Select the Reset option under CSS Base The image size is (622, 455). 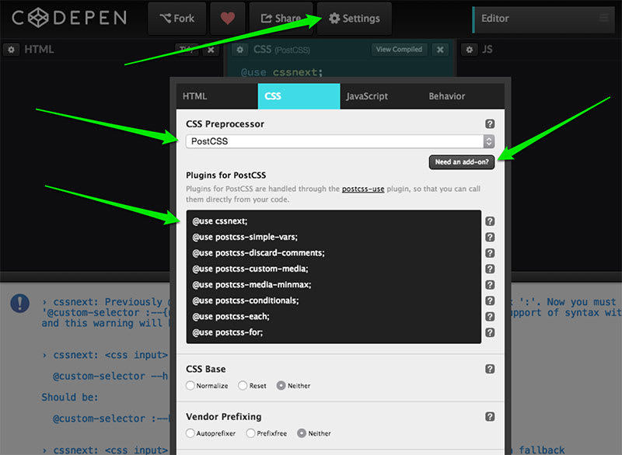click(x=244, y=385)
